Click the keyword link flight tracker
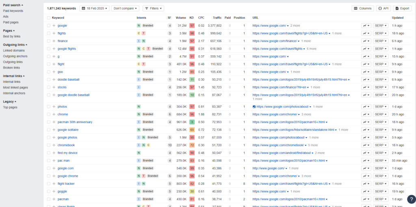 66,184
